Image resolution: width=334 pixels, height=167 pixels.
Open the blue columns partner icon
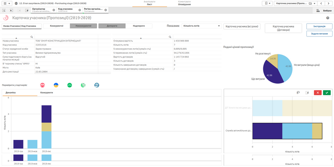point(96,85)
